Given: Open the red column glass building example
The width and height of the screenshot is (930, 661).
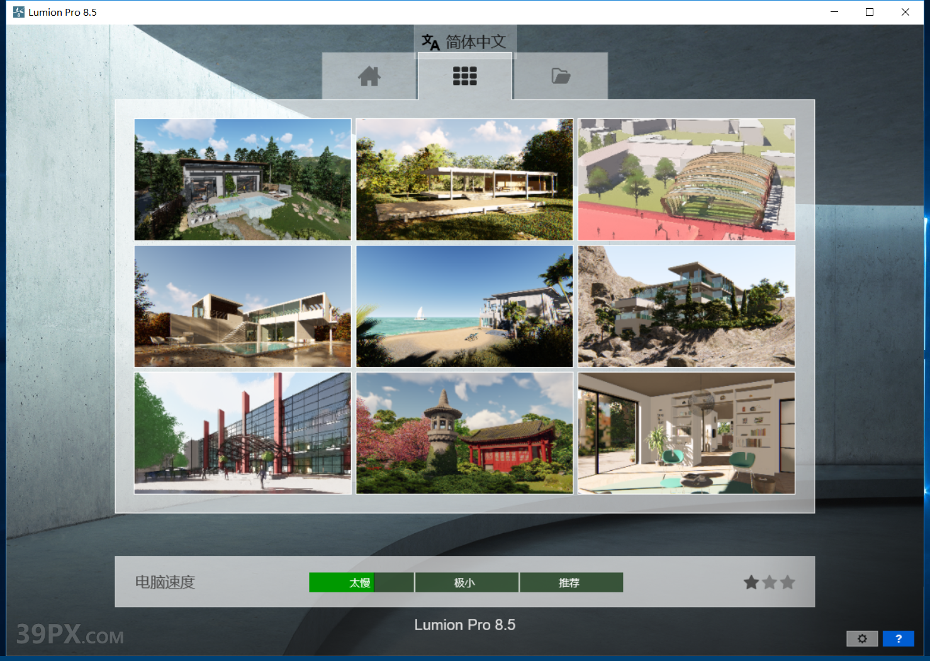Looking at the screenshot, I should click(243, 433).
